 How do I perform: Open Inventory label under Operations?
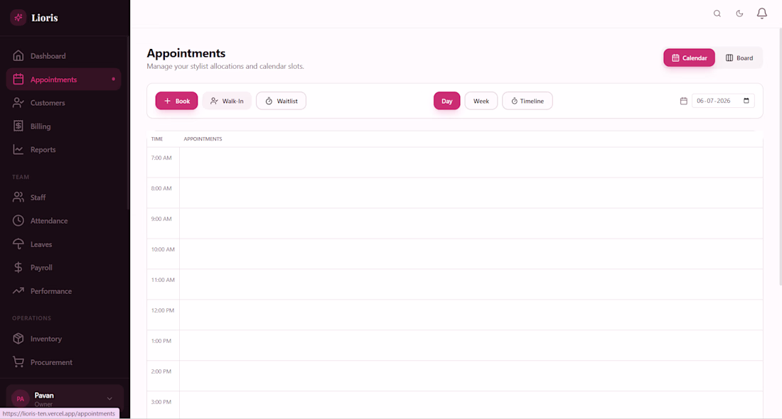tap(46, 339)
